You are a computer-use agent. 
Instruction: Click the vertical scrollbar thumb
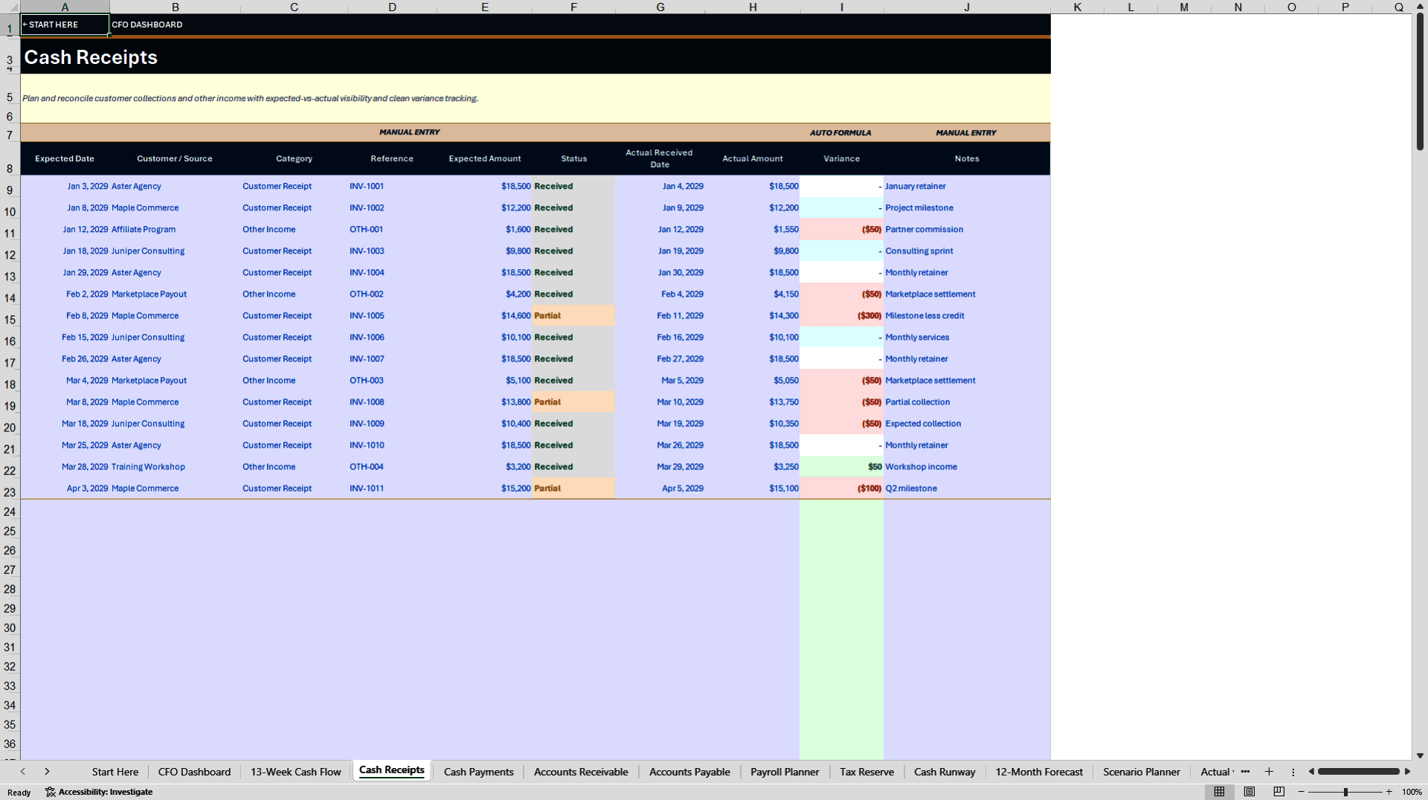pyautogui.click(x=1420, y=82)
